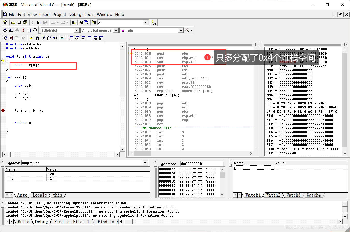
Task: Toggle the Call Stack window button
Action: pyautogui.click(x=95, y=38)
